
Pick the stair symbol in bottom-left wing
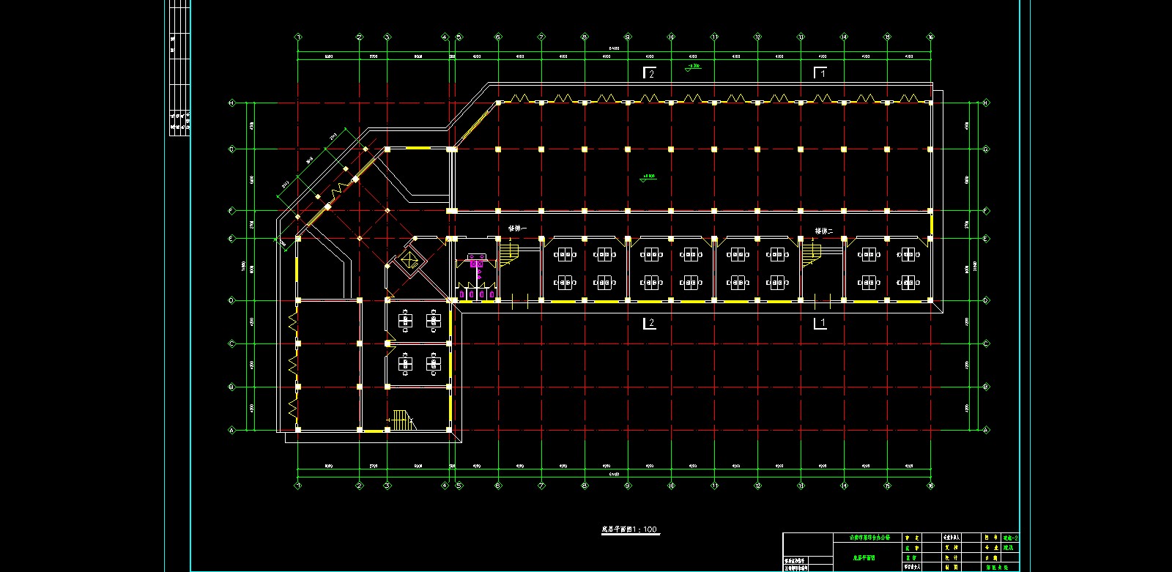tap(401, 420)
